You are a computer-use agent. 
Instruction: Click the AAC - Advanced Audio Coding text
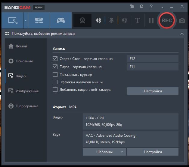tap(110, 136)
